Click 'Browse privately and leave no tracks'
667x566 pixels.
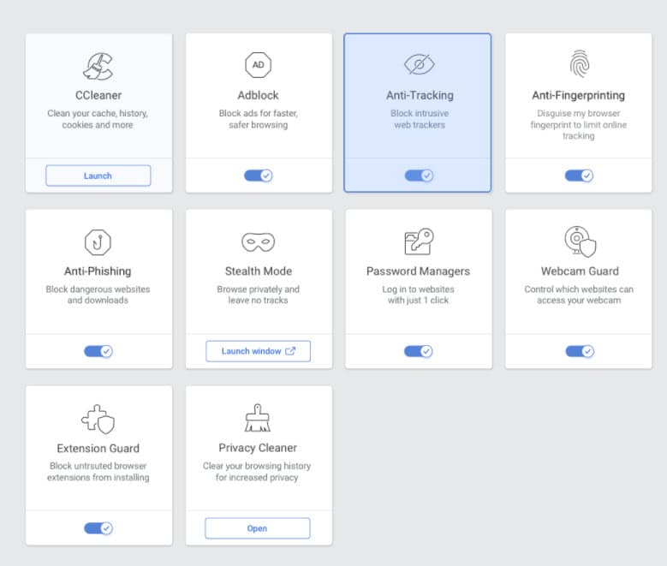pyautogui.click(x=259, y=295)
